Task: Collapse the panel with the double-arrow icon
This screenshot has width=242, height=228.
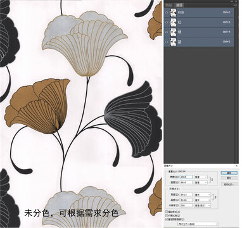Action: point(232,1)
